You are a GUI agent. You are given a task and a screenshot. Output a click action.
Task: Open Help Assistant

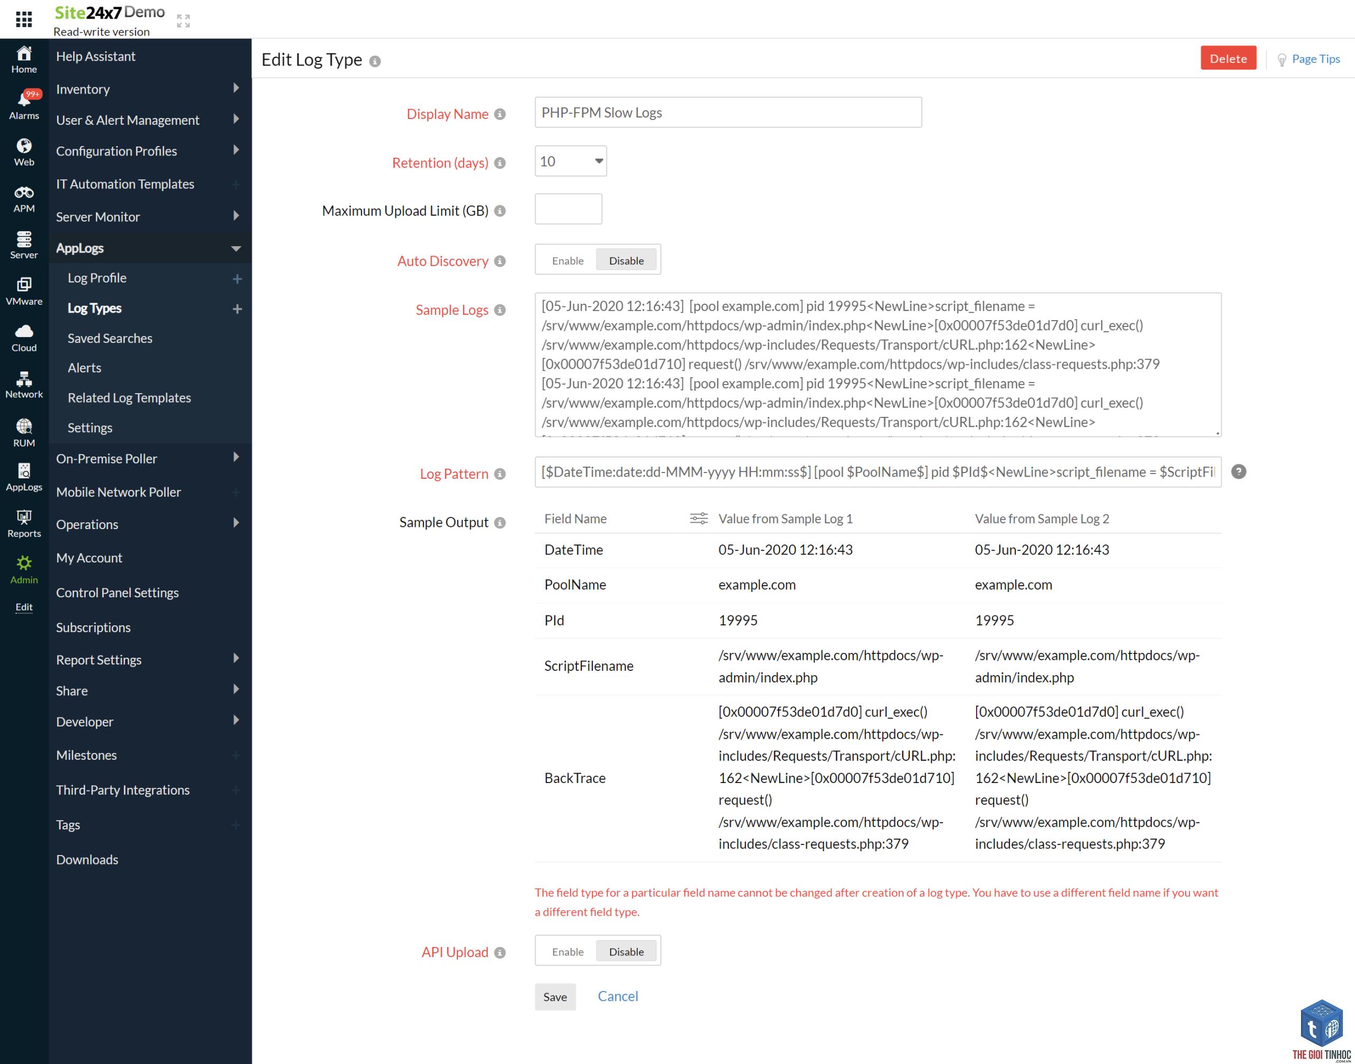click(x=95, y=57)
